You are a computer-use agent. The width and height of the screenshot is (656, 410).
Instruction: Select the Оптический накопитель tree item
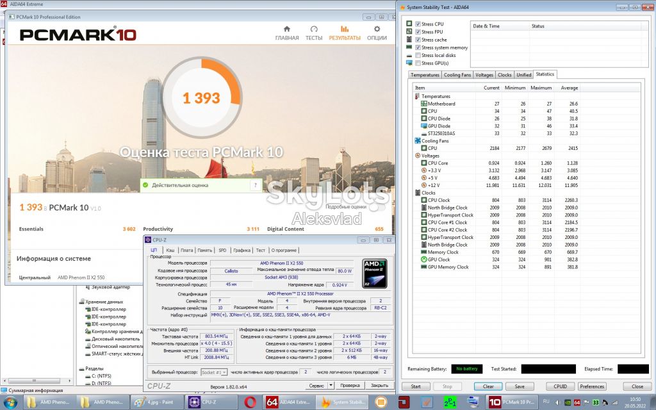(x=114, y=346)
